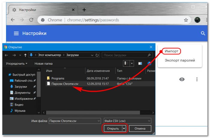This screenshot has height=138, width=210.
Task: Close the Настройки tab
Action: tap(73, 10)
